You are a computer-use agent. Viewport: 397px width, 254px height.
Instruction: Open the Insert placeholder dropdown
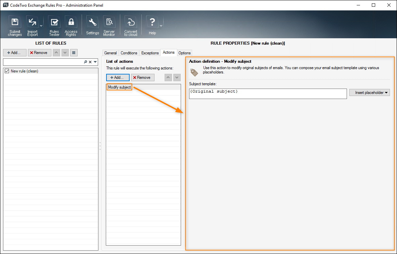369,93
